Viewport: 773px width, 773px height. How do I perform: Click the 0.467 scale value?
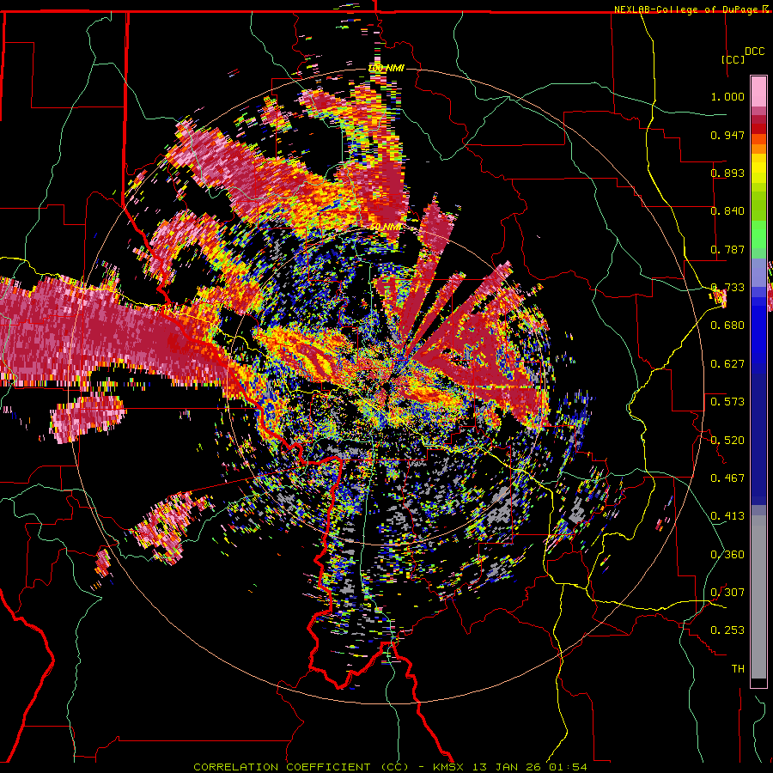pos(727,478)
